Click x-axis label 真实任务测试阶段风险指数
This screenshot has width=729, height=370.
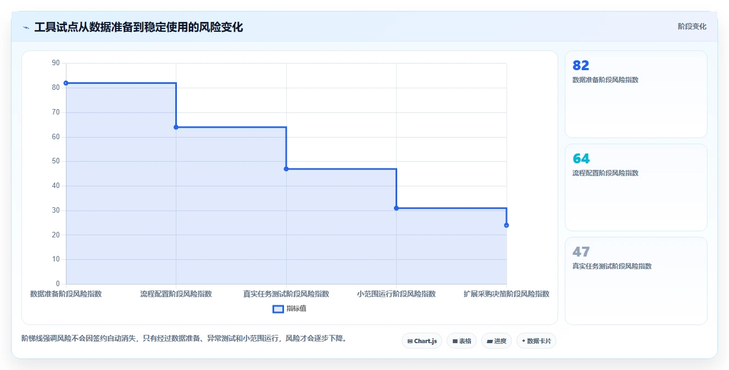(286, 294)
